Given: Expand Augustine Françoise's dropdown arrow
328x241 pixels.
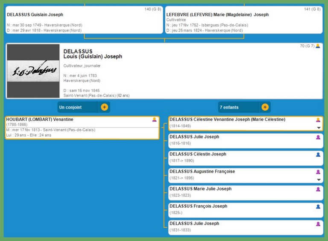Looking at the screenshot, I should (318, 180).
